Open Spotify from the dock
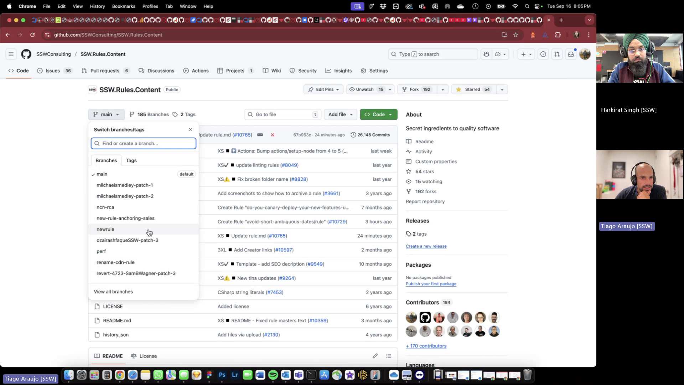Screen dimensions: 684x385 (273, 375)
